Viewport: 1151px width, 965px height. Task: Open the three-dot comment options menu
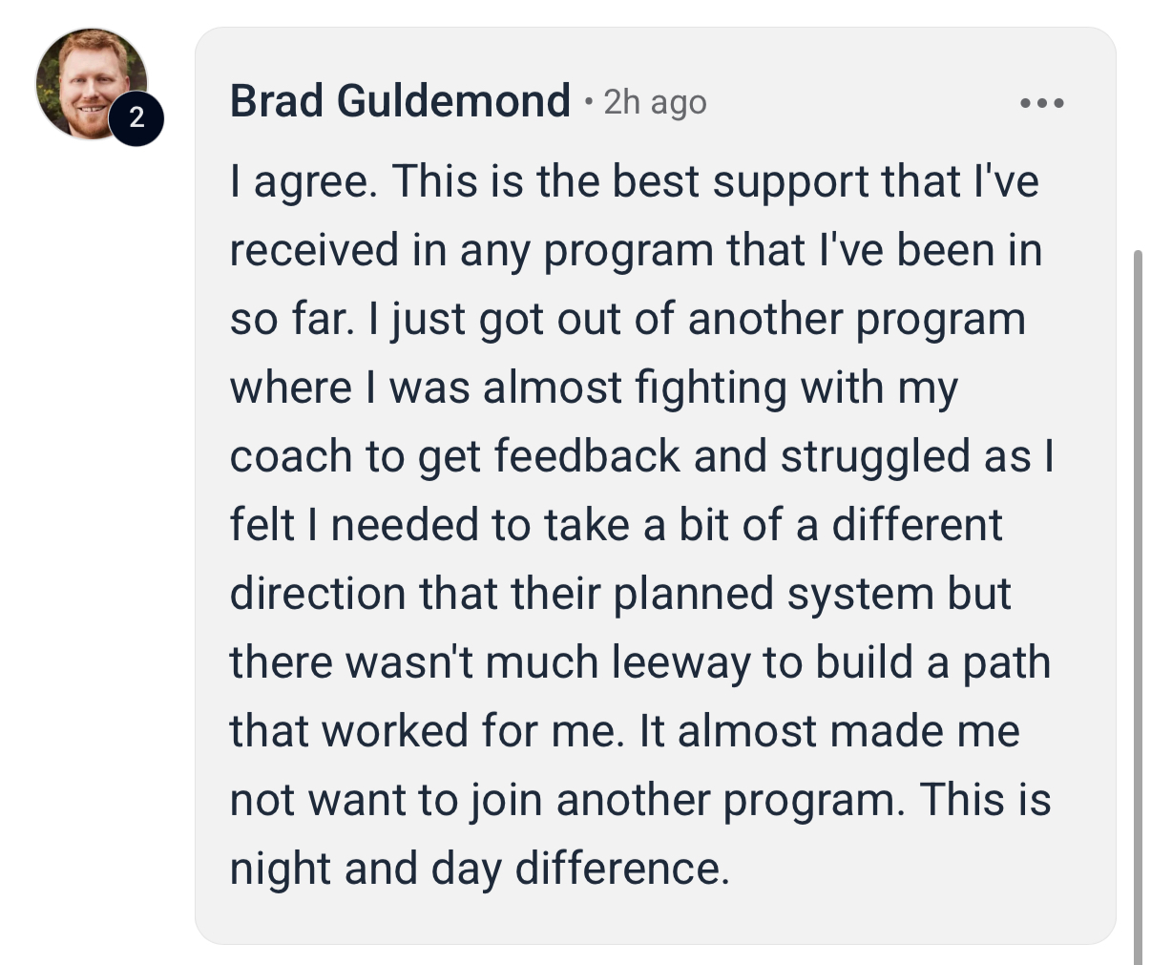(x=1041, y=103)
